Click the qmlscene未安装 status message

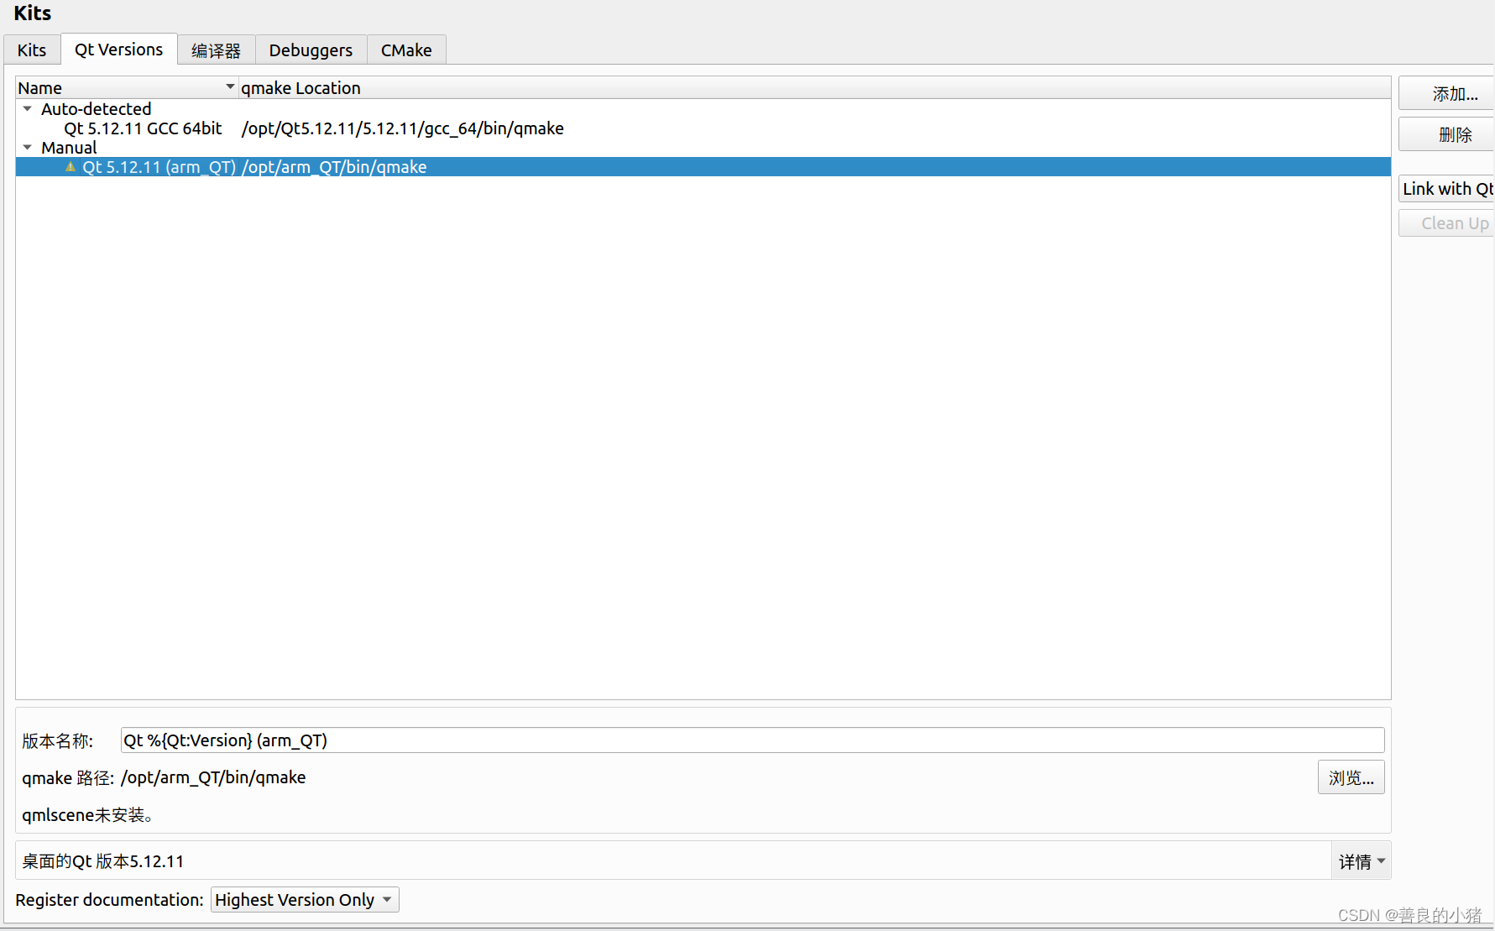87,815
